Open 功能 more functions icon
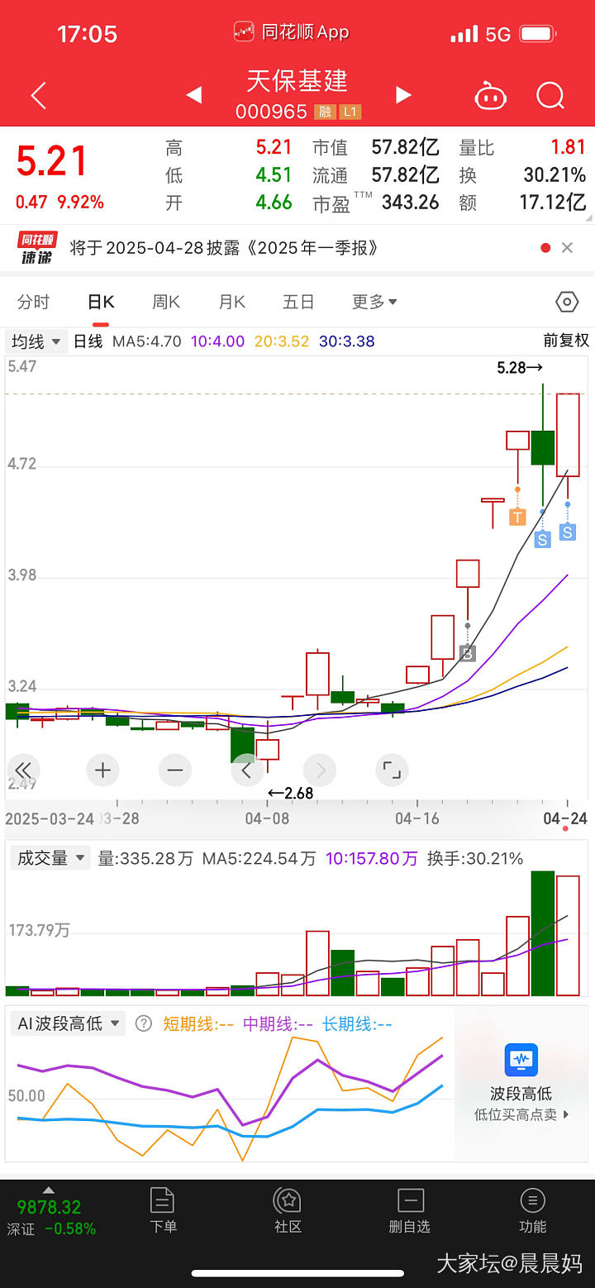This screenshot has height=1288, width=595. 532,1210
